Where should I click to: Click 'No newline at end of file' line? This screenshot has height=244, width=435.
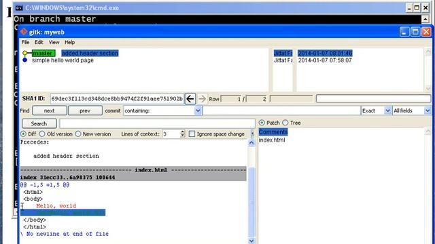(65, 234)
